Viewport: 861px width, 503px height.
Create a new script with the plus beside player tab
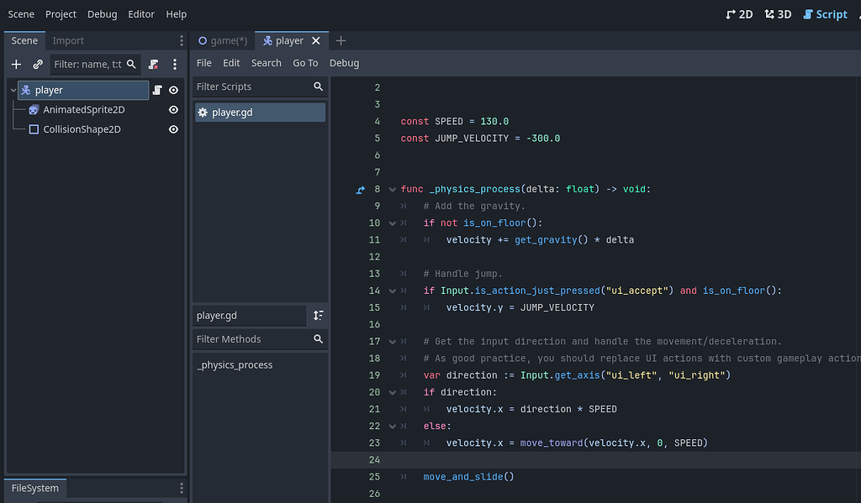click(x=341, y=39)
